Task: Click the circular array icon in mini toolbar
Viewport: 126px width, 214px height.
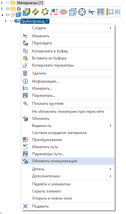Action: (x=45, y=12)
